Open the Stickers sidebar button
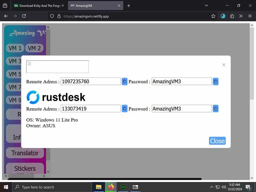The image size is (256, 192). pyautogui.click(x=25, y=168)
